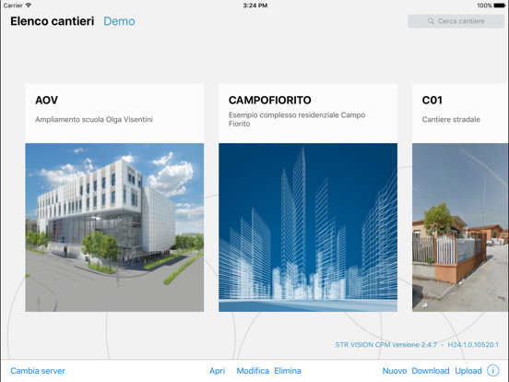
Task: Select the CAMPOFIORITO skyline thumbnail
Action: tap(308, 227)
